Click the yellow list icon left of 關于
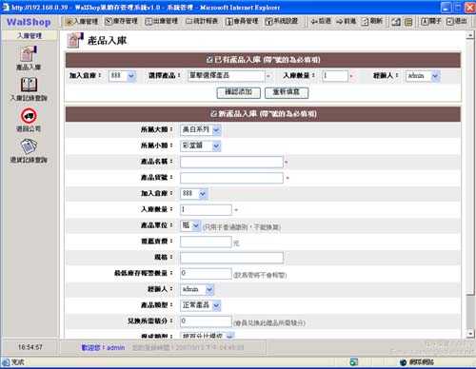 (x=408, y=22)
